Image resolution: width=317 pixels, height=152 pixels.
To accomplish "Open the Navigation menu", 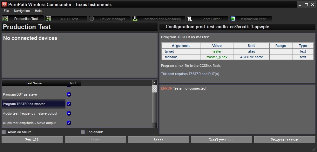I will (x=22, y=11).
